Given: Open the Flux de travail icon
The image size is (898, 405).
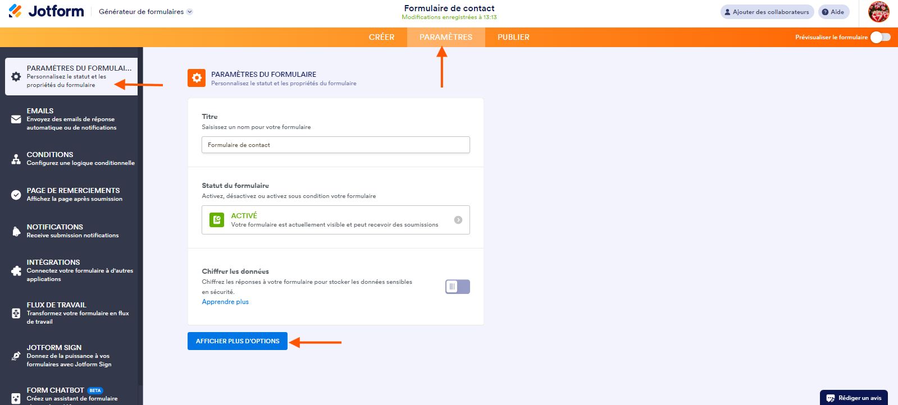Looking at the screenshot, I should [x=16, y=314].
